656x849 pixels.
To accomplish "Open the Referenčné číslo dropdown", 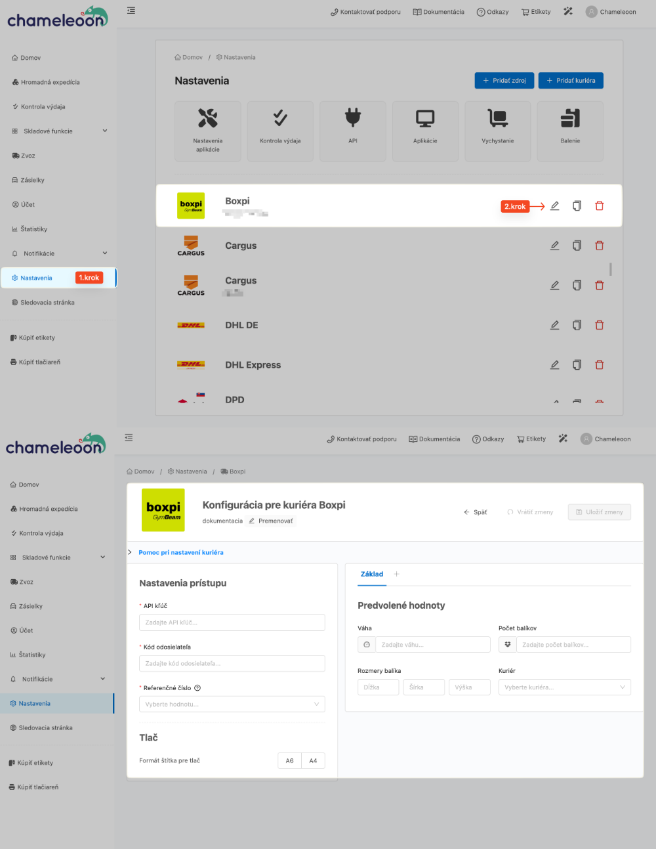I will point(232,705).
